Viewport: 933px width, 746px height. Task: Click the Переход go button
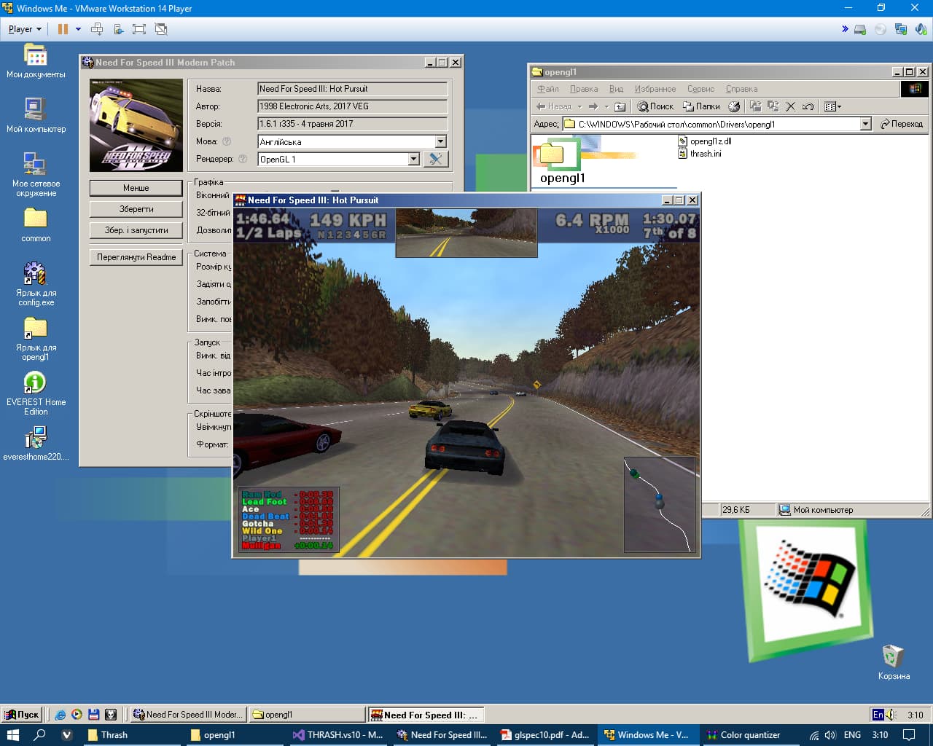[x=902, y=124]
